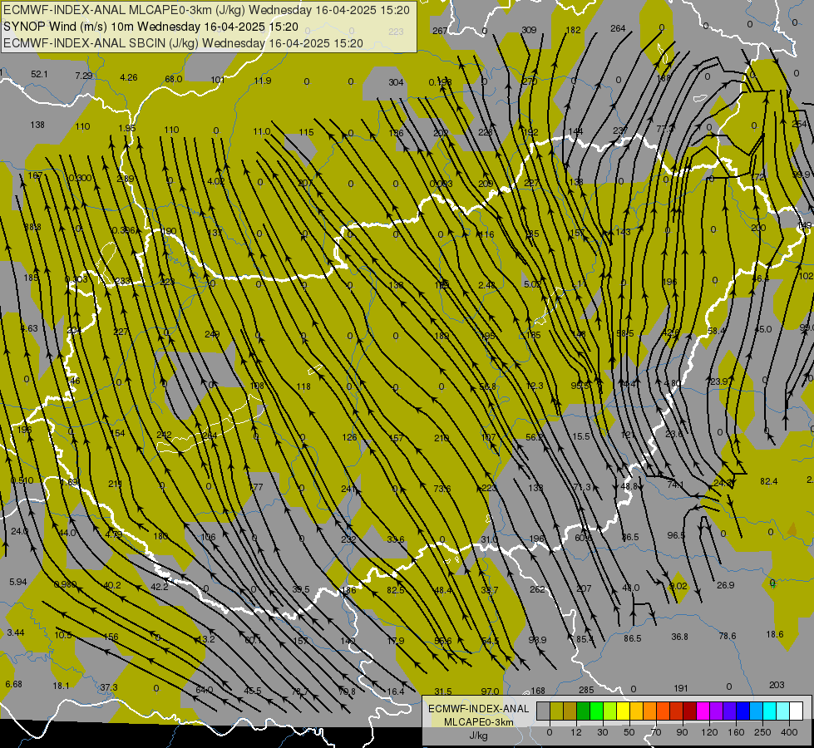Select the bright green legend swatch
Image resolution: width=814 pixels, height=748 pixels.
point(596,711)
